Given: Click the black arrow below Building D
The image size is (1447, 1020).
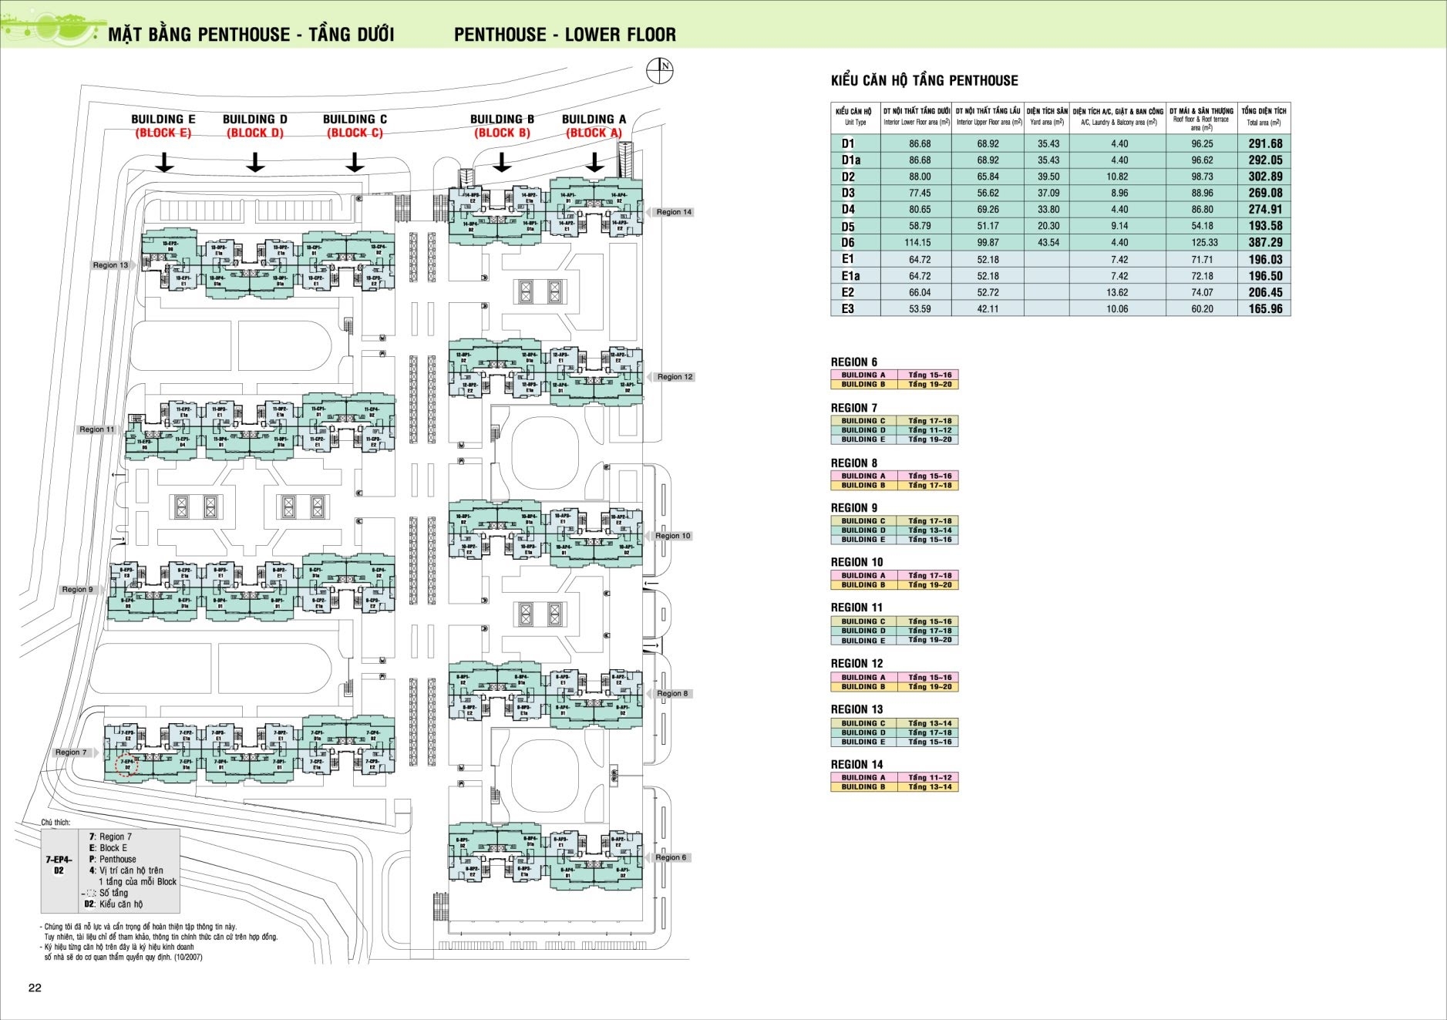Looking at the screenshot, I should (255, 162).
